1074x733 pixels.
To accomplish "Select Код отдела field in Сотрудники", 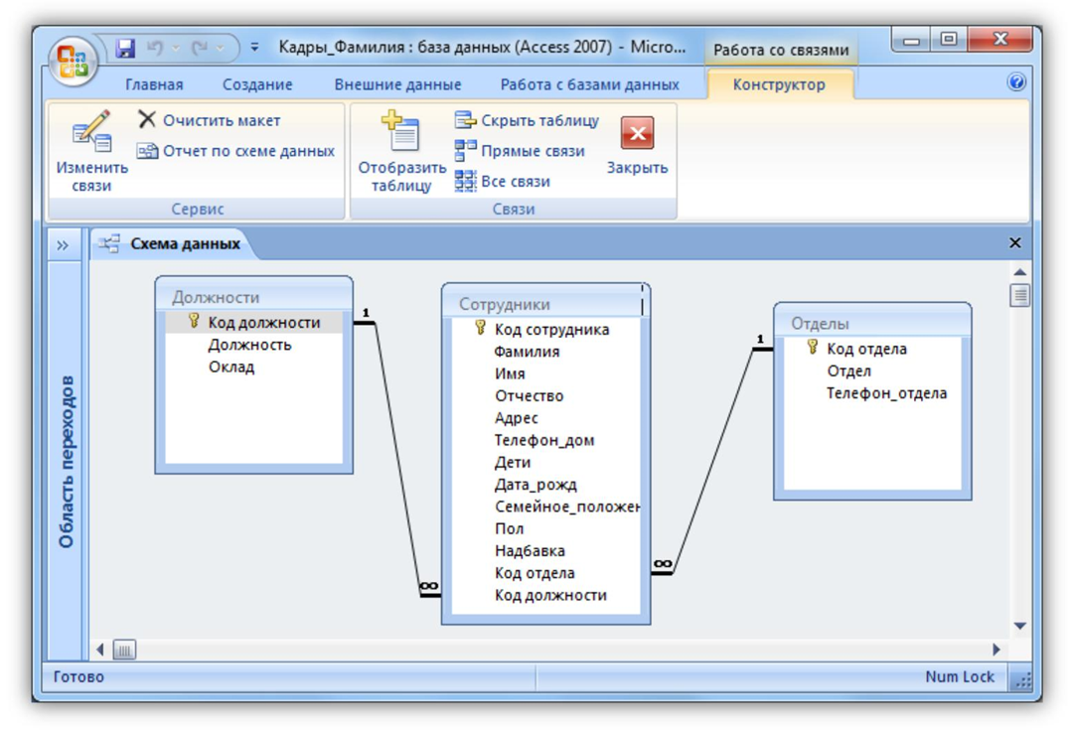I will [x=545, y=573].
